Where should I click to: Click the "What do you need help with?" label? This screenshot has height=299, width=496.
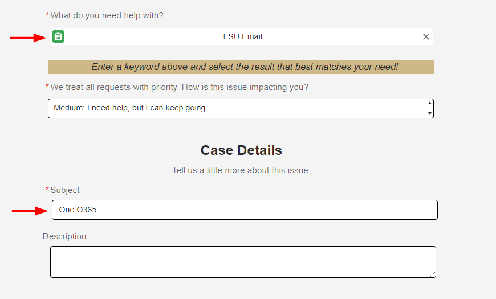click(x=107, y=15)
